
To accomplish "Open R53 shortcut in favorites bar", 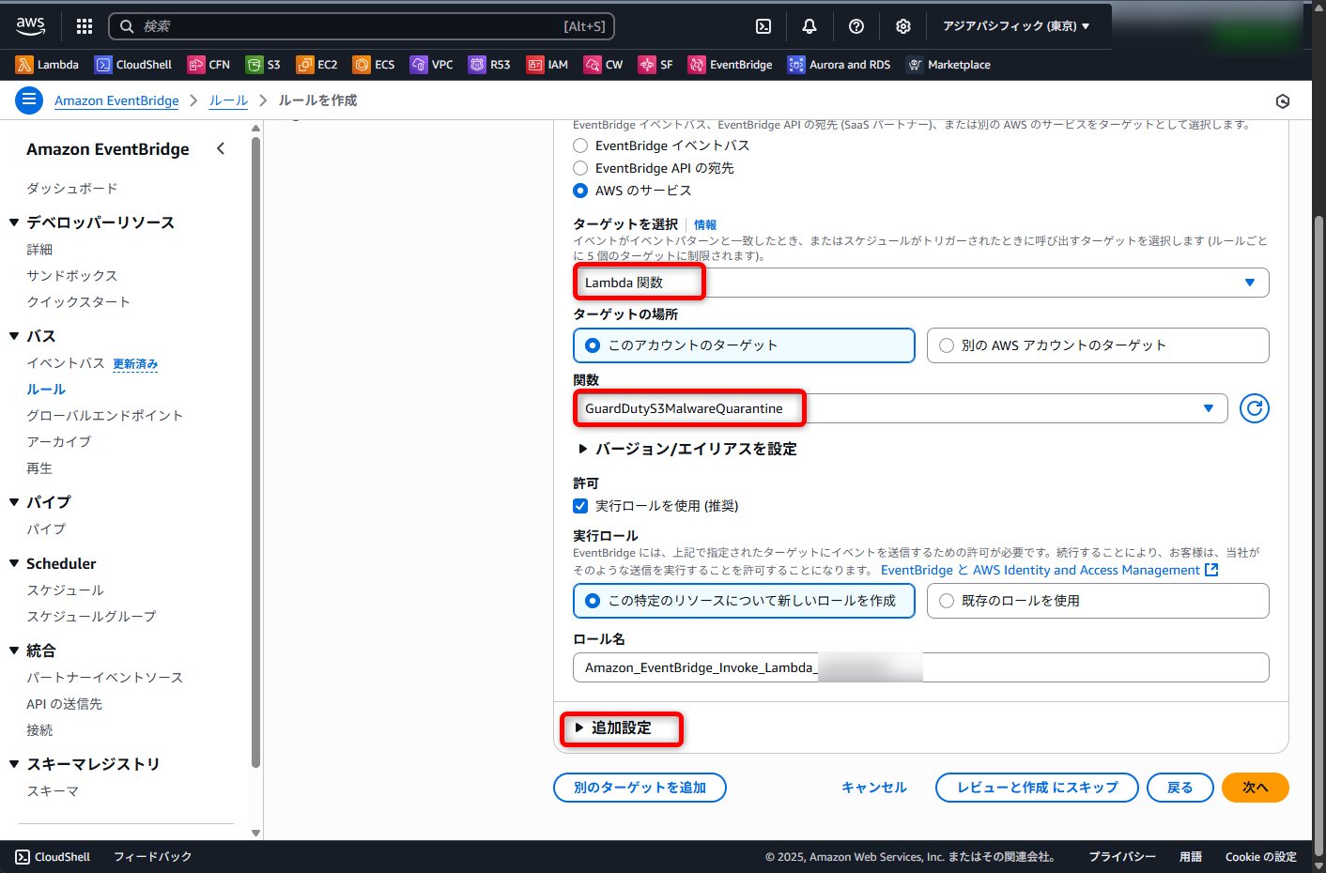I will 489,65.
